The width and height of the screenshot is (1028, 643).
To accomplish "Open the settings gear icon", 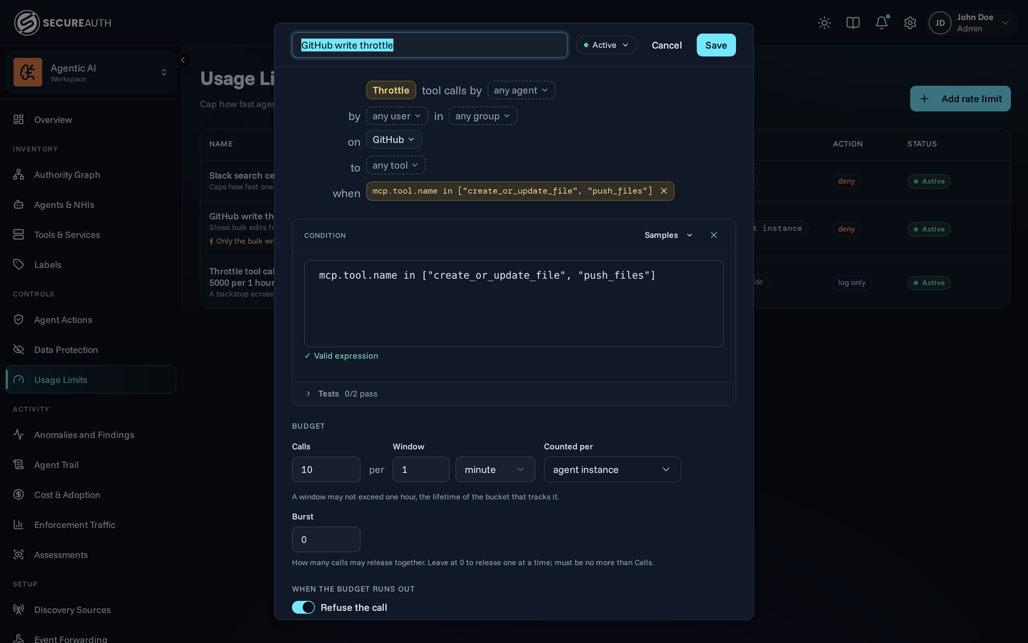I will [910, 23].
